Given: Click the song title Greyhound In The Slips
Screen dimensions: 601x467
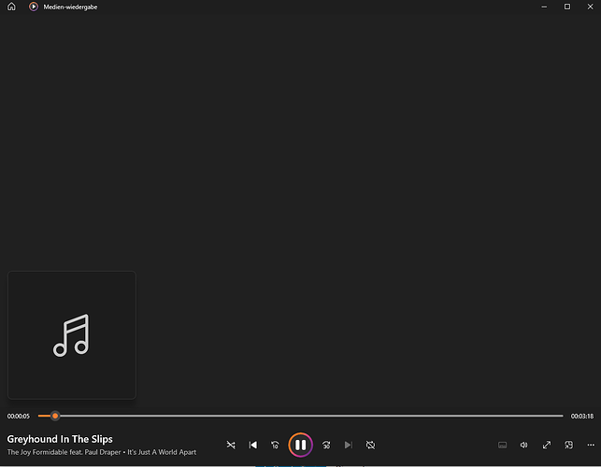Looking at the screenshot, I should pos(60,439).
